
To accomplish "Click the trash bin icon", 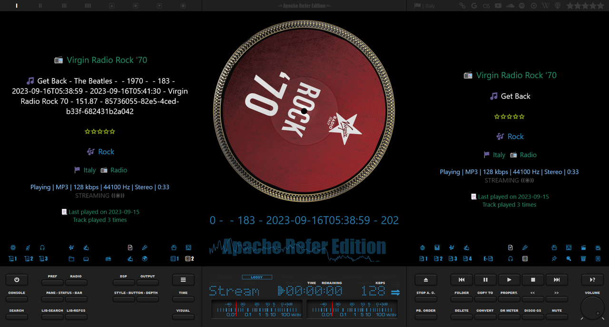I will (x=583, y=258).
